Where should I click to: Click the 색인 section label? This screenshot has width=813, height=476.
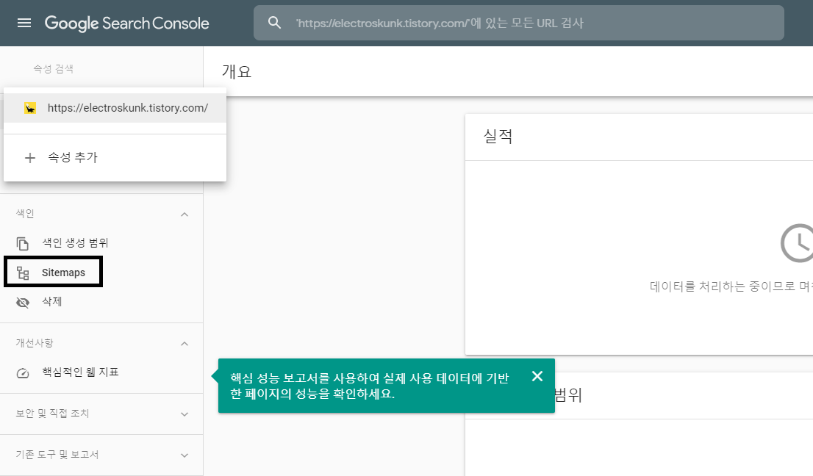pyautogui.click(x=25, y=214)
